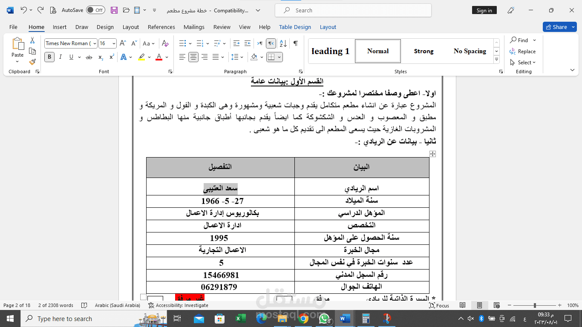Expand the numbering list dropdown
582x327 pixels.
[x=207, y=43]
